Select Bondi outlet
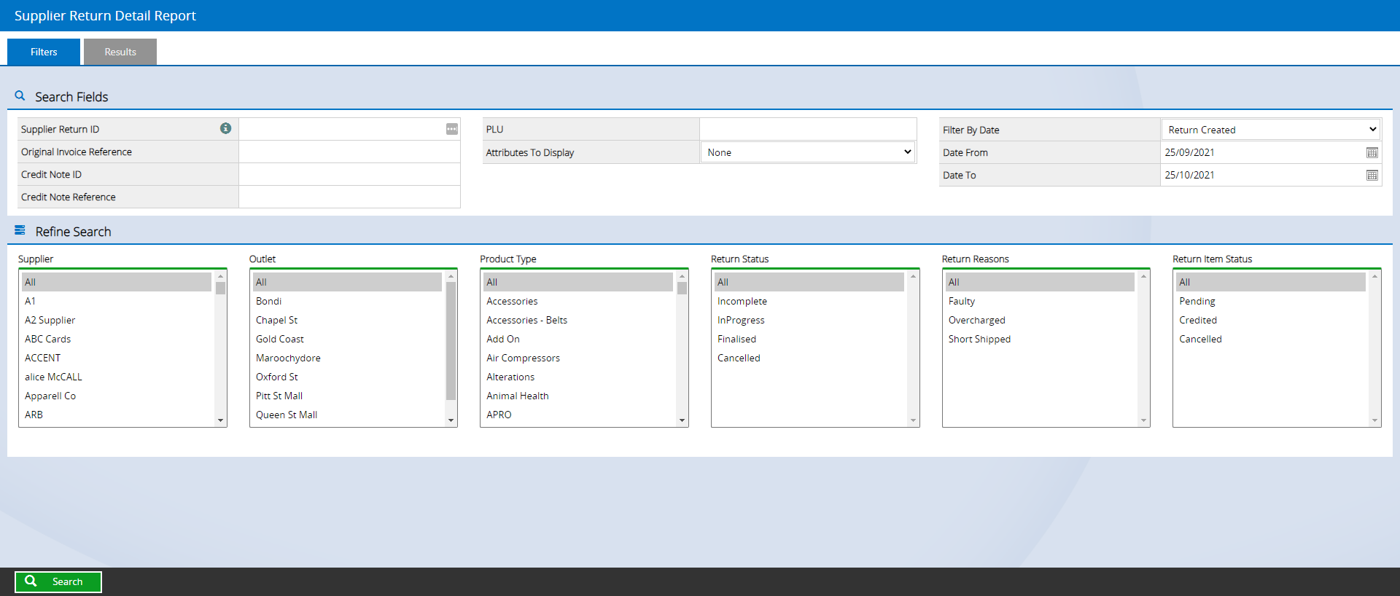 [347, 301]
